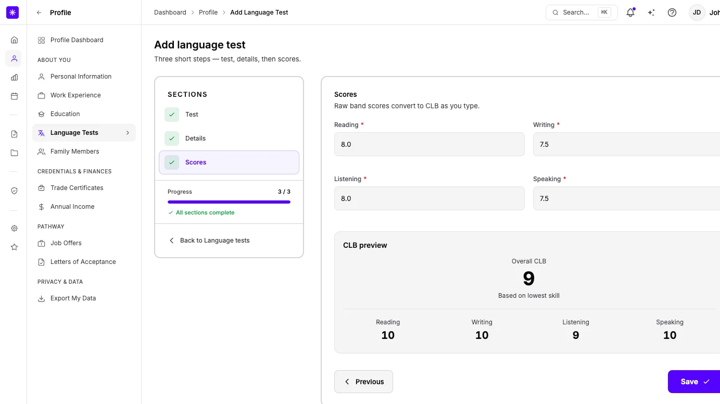Image resolution: width=720 pixels, height=404 pixels.
Task: Click the Reading score field
Action: click(430, 144)
